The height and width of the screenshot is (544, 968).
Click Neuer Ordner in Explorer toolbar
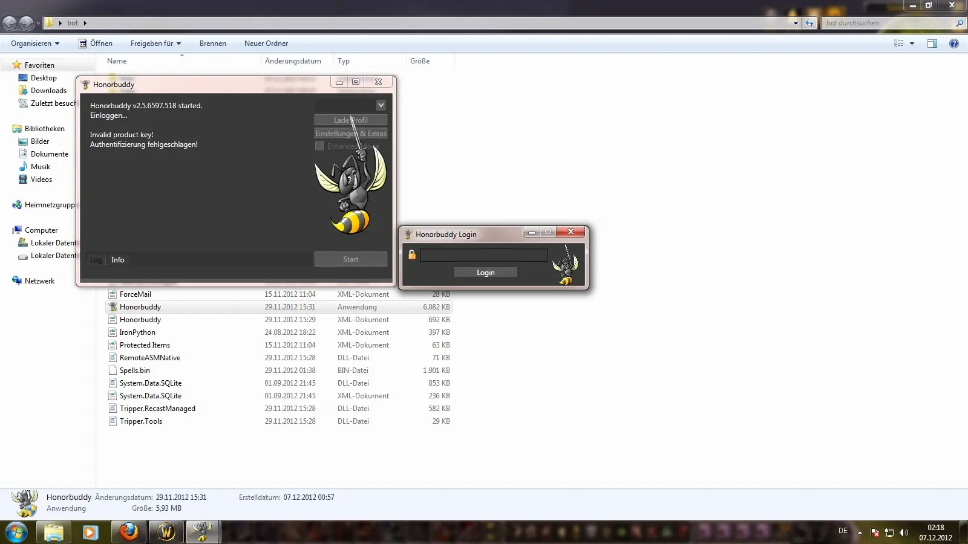[266, 44]
